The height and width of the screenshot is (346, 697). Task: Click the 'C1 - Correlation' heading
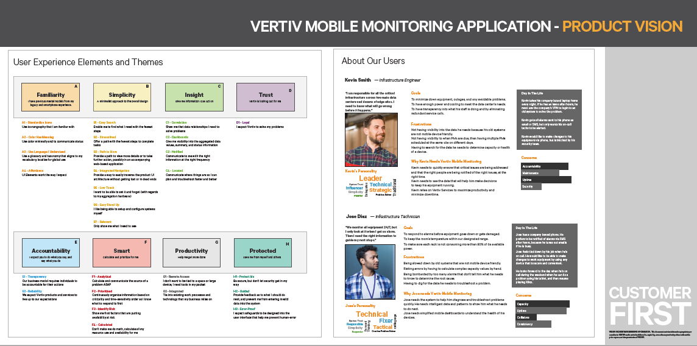tap(177, 122)
